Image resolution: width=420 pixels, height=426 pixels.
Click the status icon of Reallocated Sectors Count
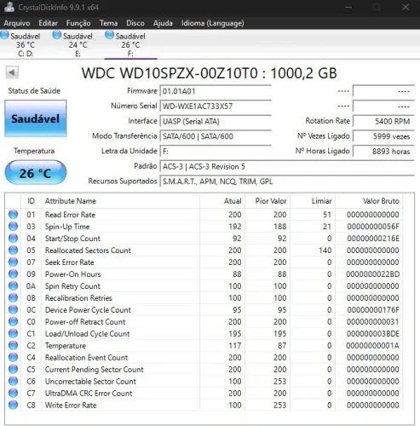tap(13, 250)
